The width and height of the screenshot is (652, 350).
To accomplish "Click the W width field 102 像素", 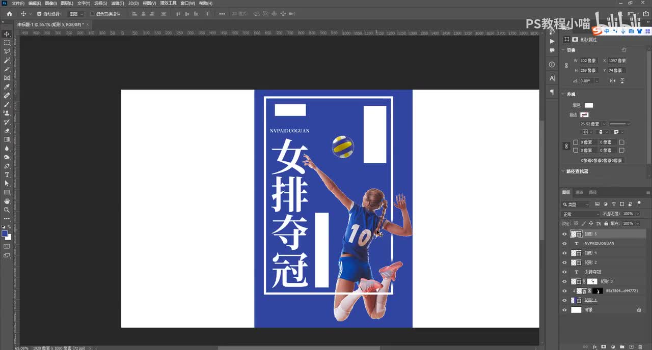I will pos(589,61).
